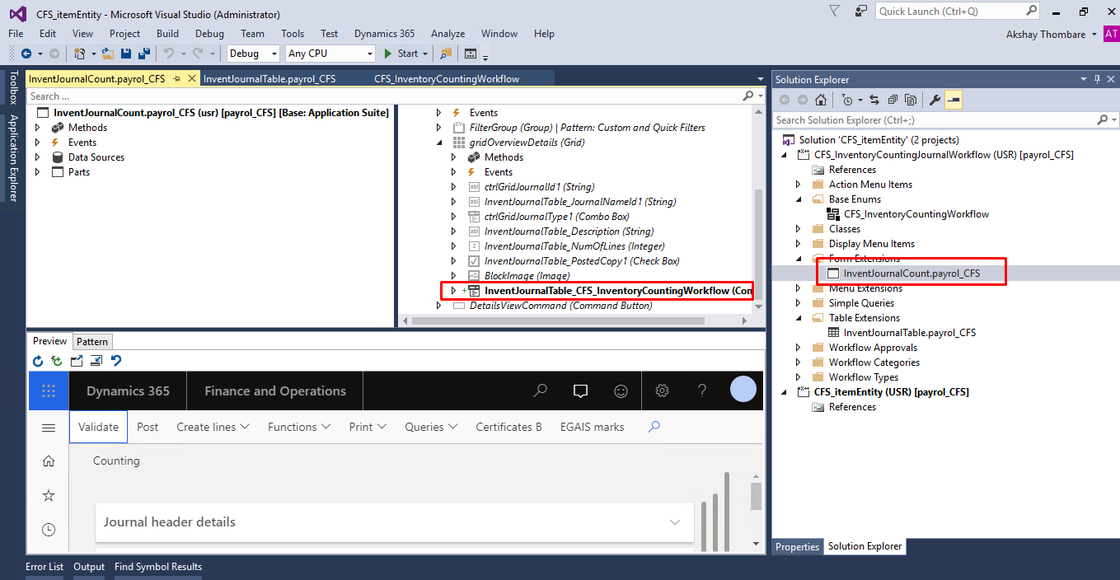Click the green auto-refresh icon in Preview

(x=57, y=361)
